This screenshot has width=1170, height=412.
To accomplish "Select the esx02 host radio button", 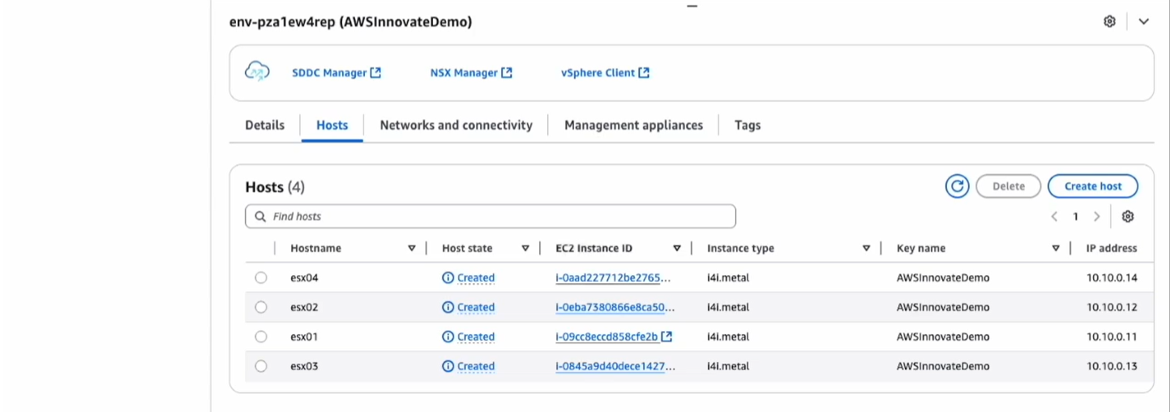I will coord(261,307).
